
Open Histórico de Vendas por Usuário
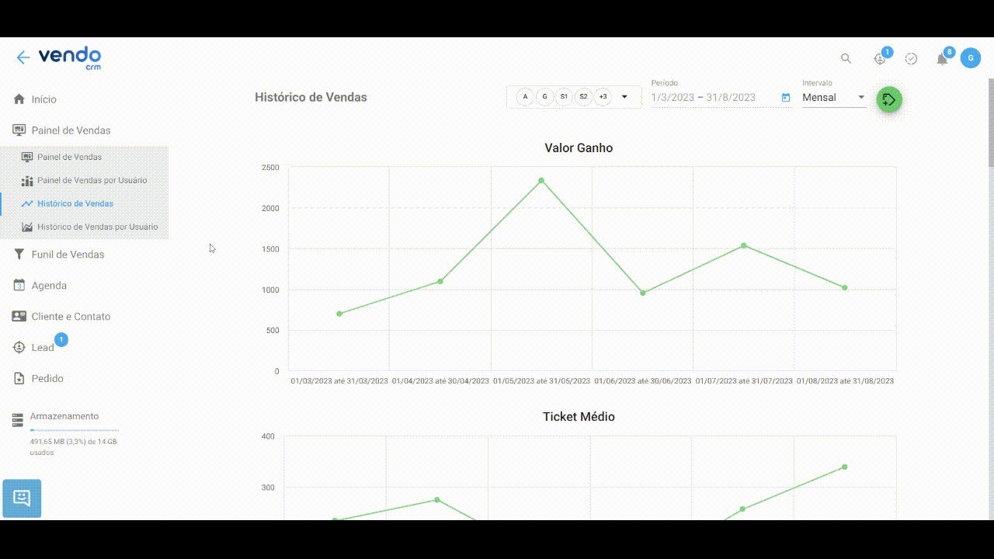97,227
